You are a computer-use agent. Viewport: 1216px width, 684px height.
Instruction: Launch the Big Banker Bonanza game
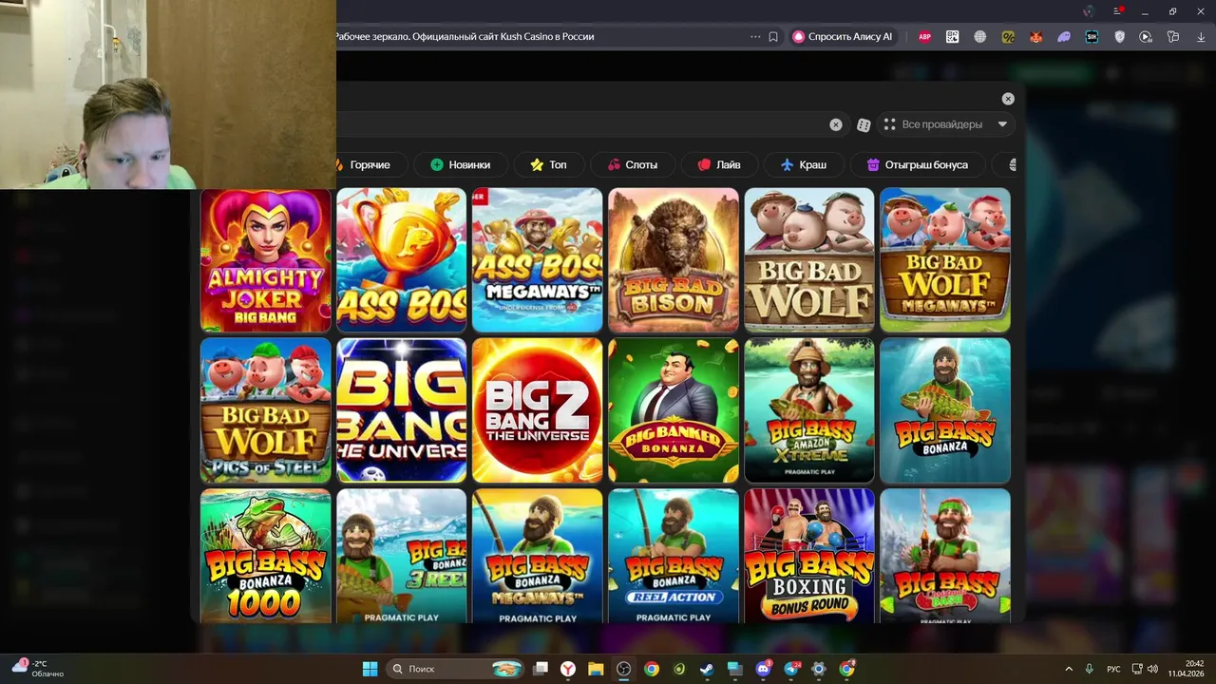tap(674, 410)
